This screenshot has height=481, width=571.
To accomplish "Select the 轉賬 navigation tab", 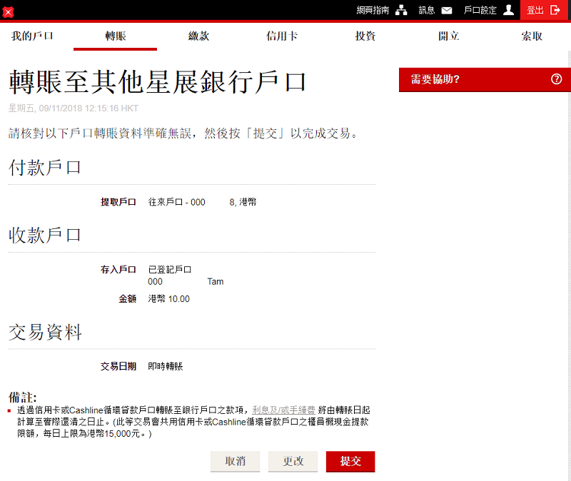I will click(x=115, y=36).
